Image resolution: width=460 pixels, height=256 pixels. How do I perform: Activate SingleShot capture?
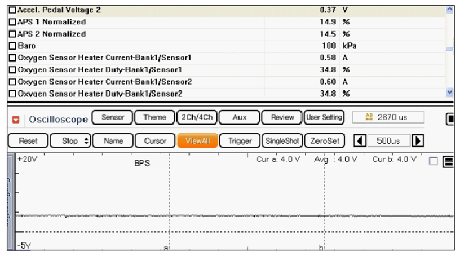[x=282, y=141]
